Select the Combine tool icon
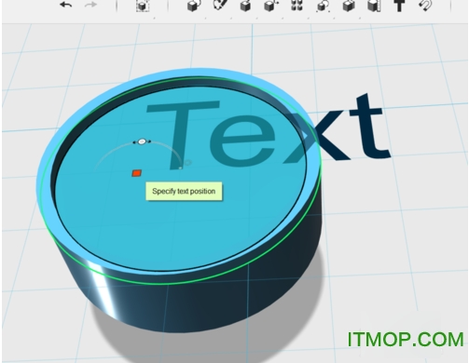469x363 pixels. coord(349,6)
